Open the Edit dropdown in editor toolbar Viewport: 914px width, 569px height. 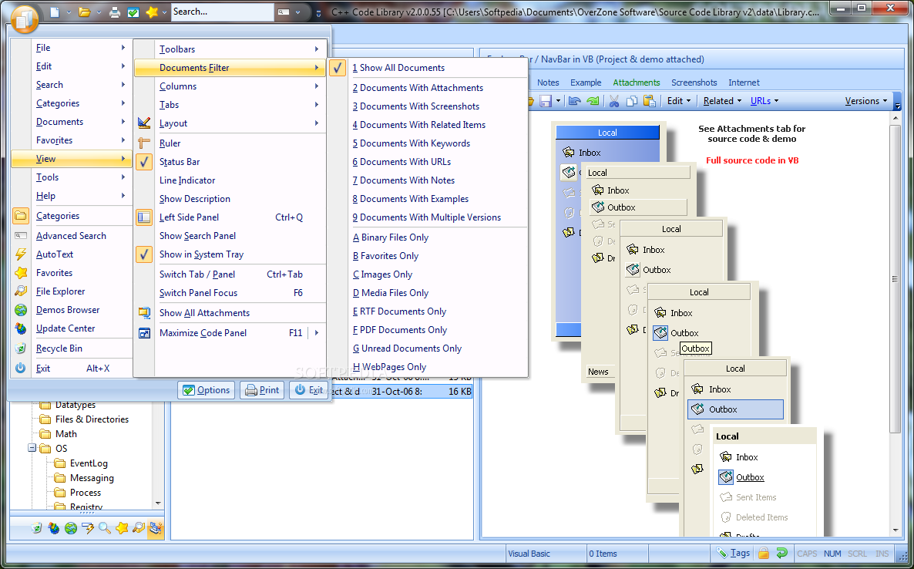pyautogui.click(x=678, y=101)
